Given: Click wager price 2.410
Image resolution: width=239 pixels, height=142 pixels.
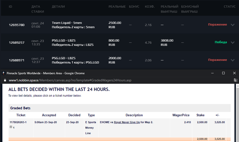Looking at the screenshot, I should point(187,122).
